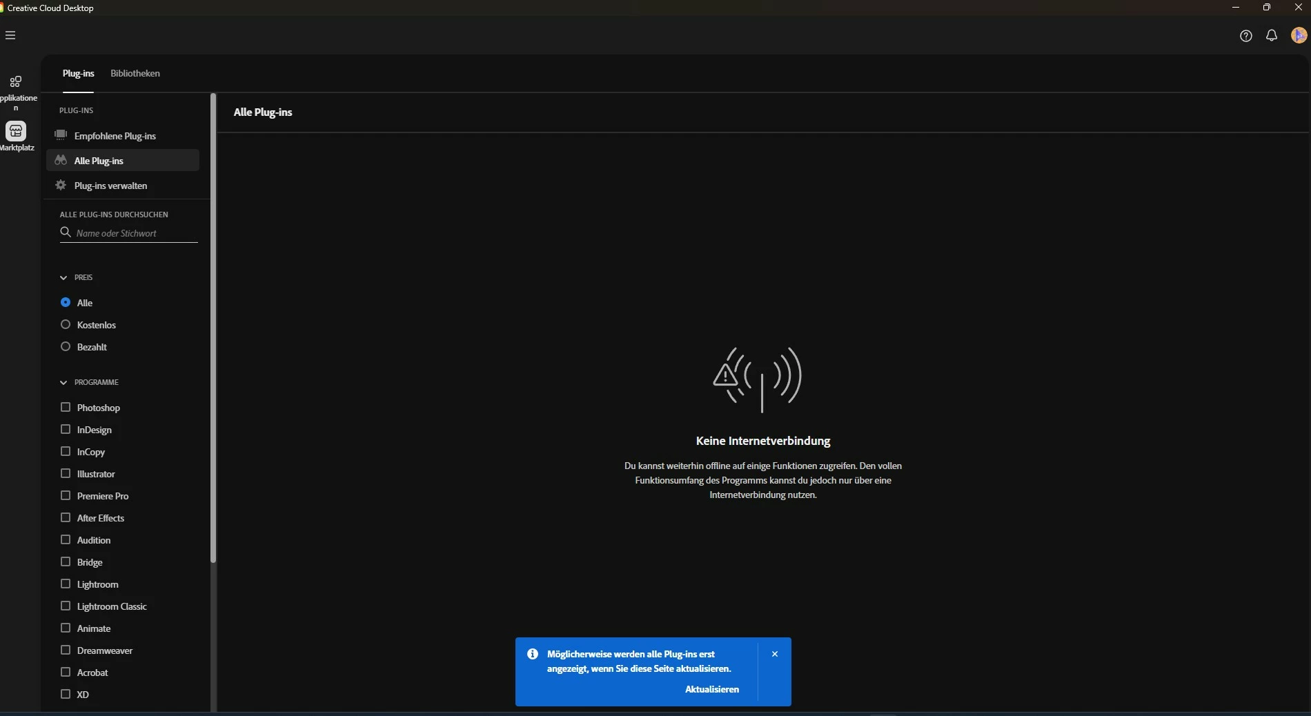Minimize the Creative Cloud window
This screenshot has height=716, width=1311.
pyautogui.click(x=1235, y=7)
